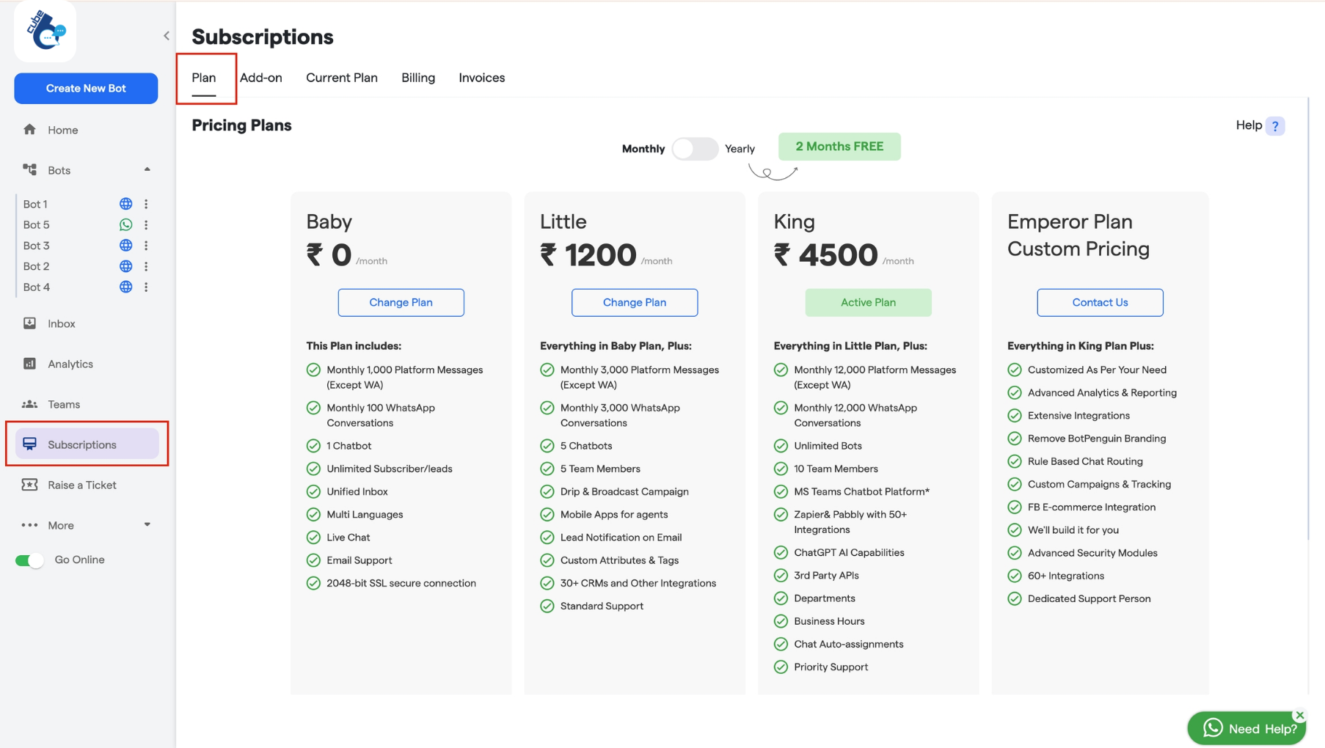Click the globe icon beside Bot 1
This screenshot has height=748, width=1325.
click(x=125, y=204)
